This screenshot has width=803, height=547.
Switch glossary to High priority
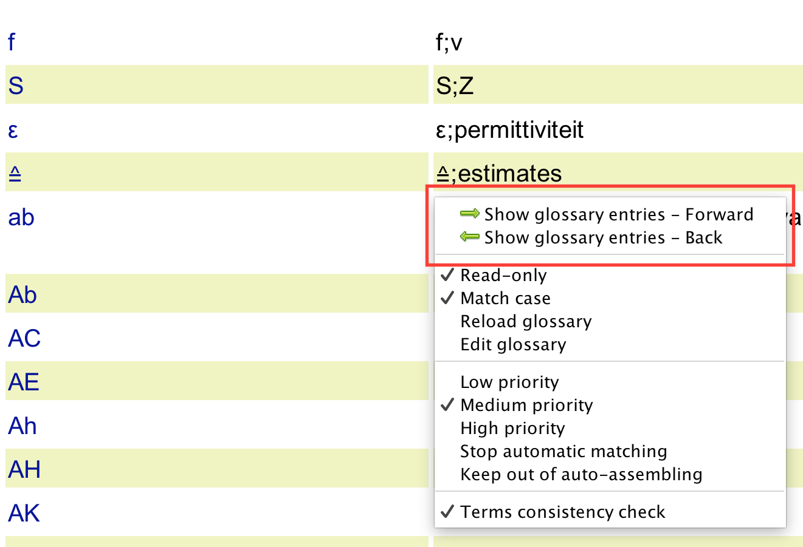pyautogui.click(x=512, y=428)
